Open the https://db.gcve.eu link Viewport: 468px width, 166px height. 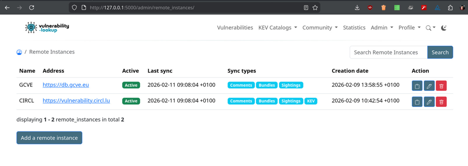tap(66, 85)
